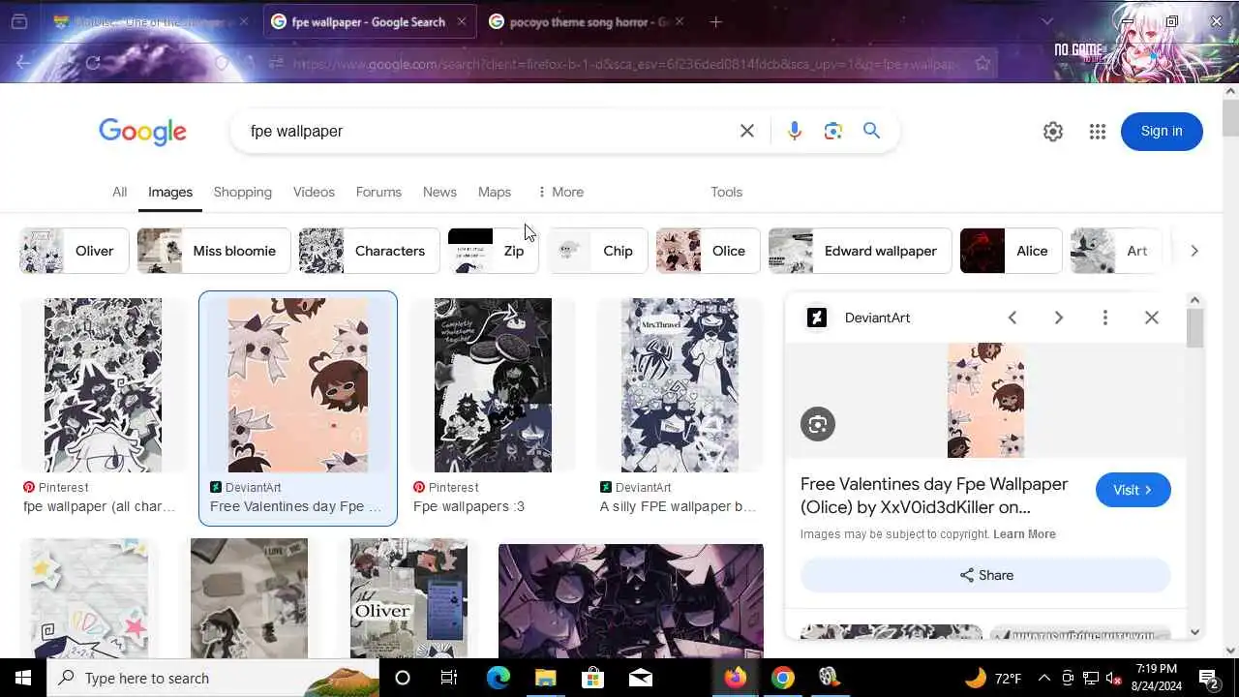
Task: Open Pinterest 'Fpe wallpapers :3' image
Action: tap(493, 385)
